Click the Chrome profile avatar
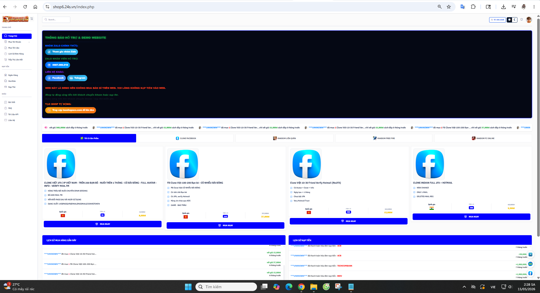 (x=524, y=7)
